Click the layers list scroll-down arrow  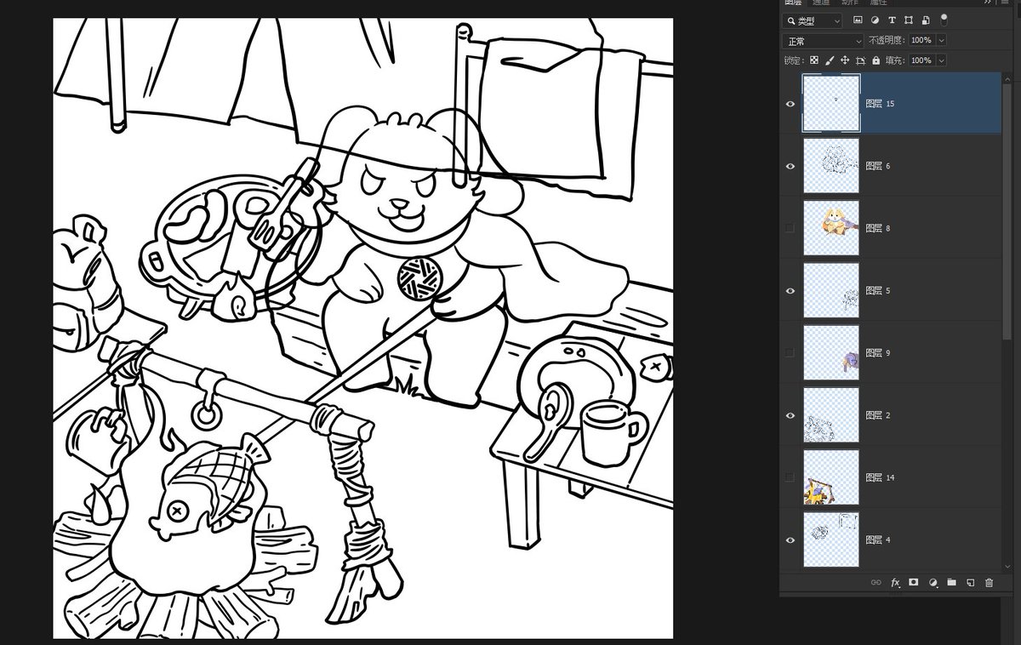tap(1009, 568)
